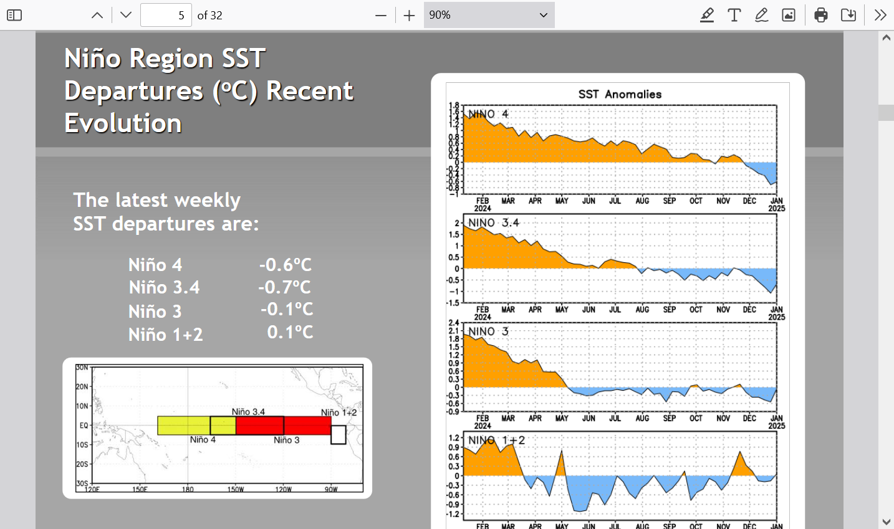Open the 90% zoom level dropdown

(x=489, y=15)
